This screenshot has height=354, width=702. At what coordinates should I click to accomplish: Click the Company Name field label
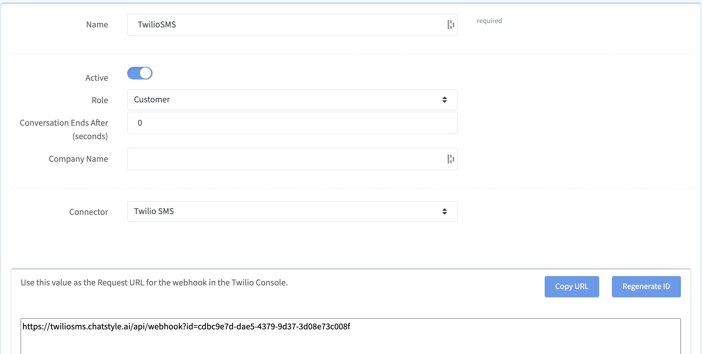[x=78, y=159]
